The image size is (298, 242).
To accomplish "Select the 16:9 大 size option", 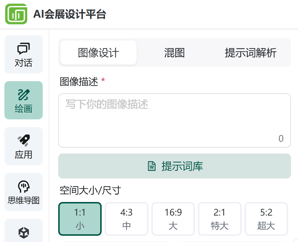I will click(x=173, y=219).
